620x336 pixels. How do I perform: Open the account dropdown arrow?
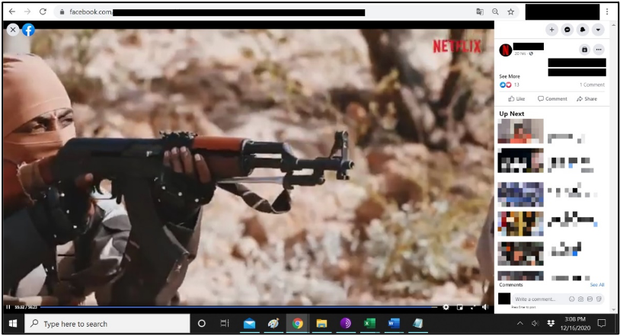coord(598,30)
